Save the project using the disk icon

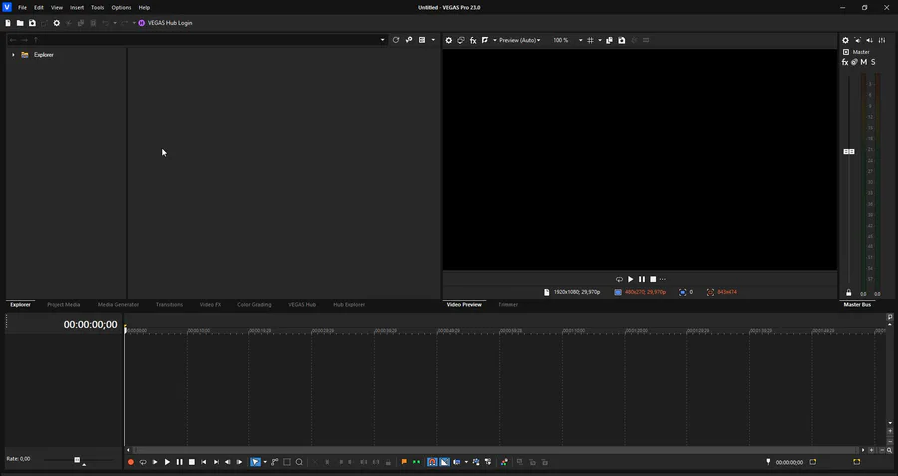32,23
